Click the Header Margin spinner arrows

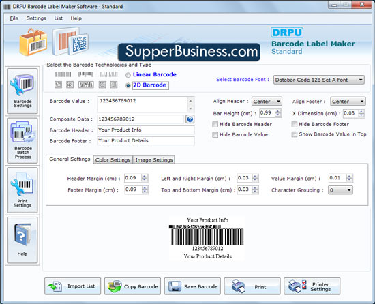coord(145,178)
